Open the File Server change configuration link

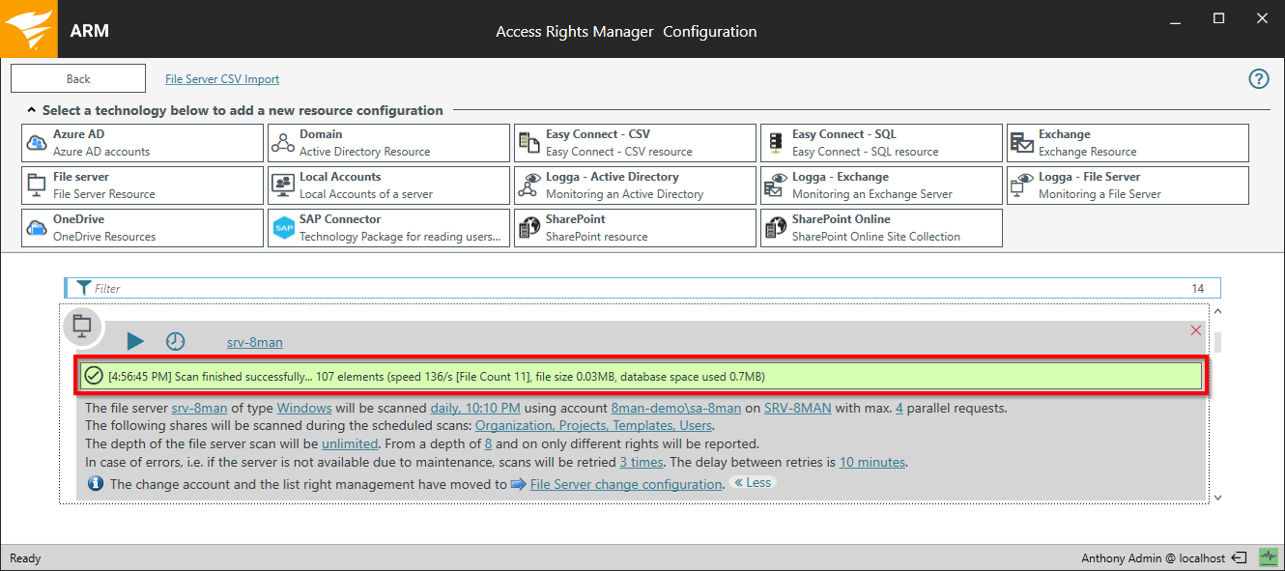click(x=625, y=484)
